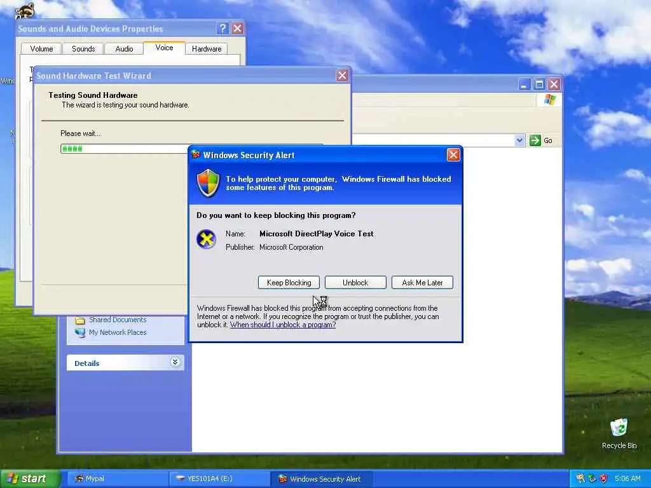651x488 pixels.
Task: Open My Network Places link
Action: (x=118, y=332)
